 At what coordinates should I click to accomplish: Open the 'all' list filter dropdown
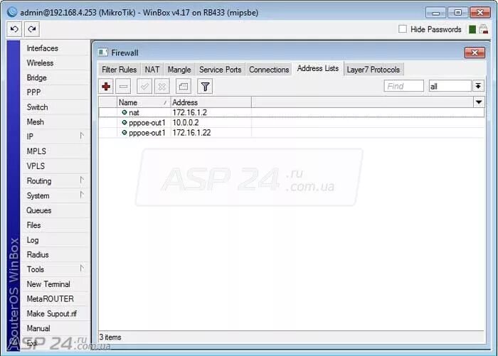(478, 86)
